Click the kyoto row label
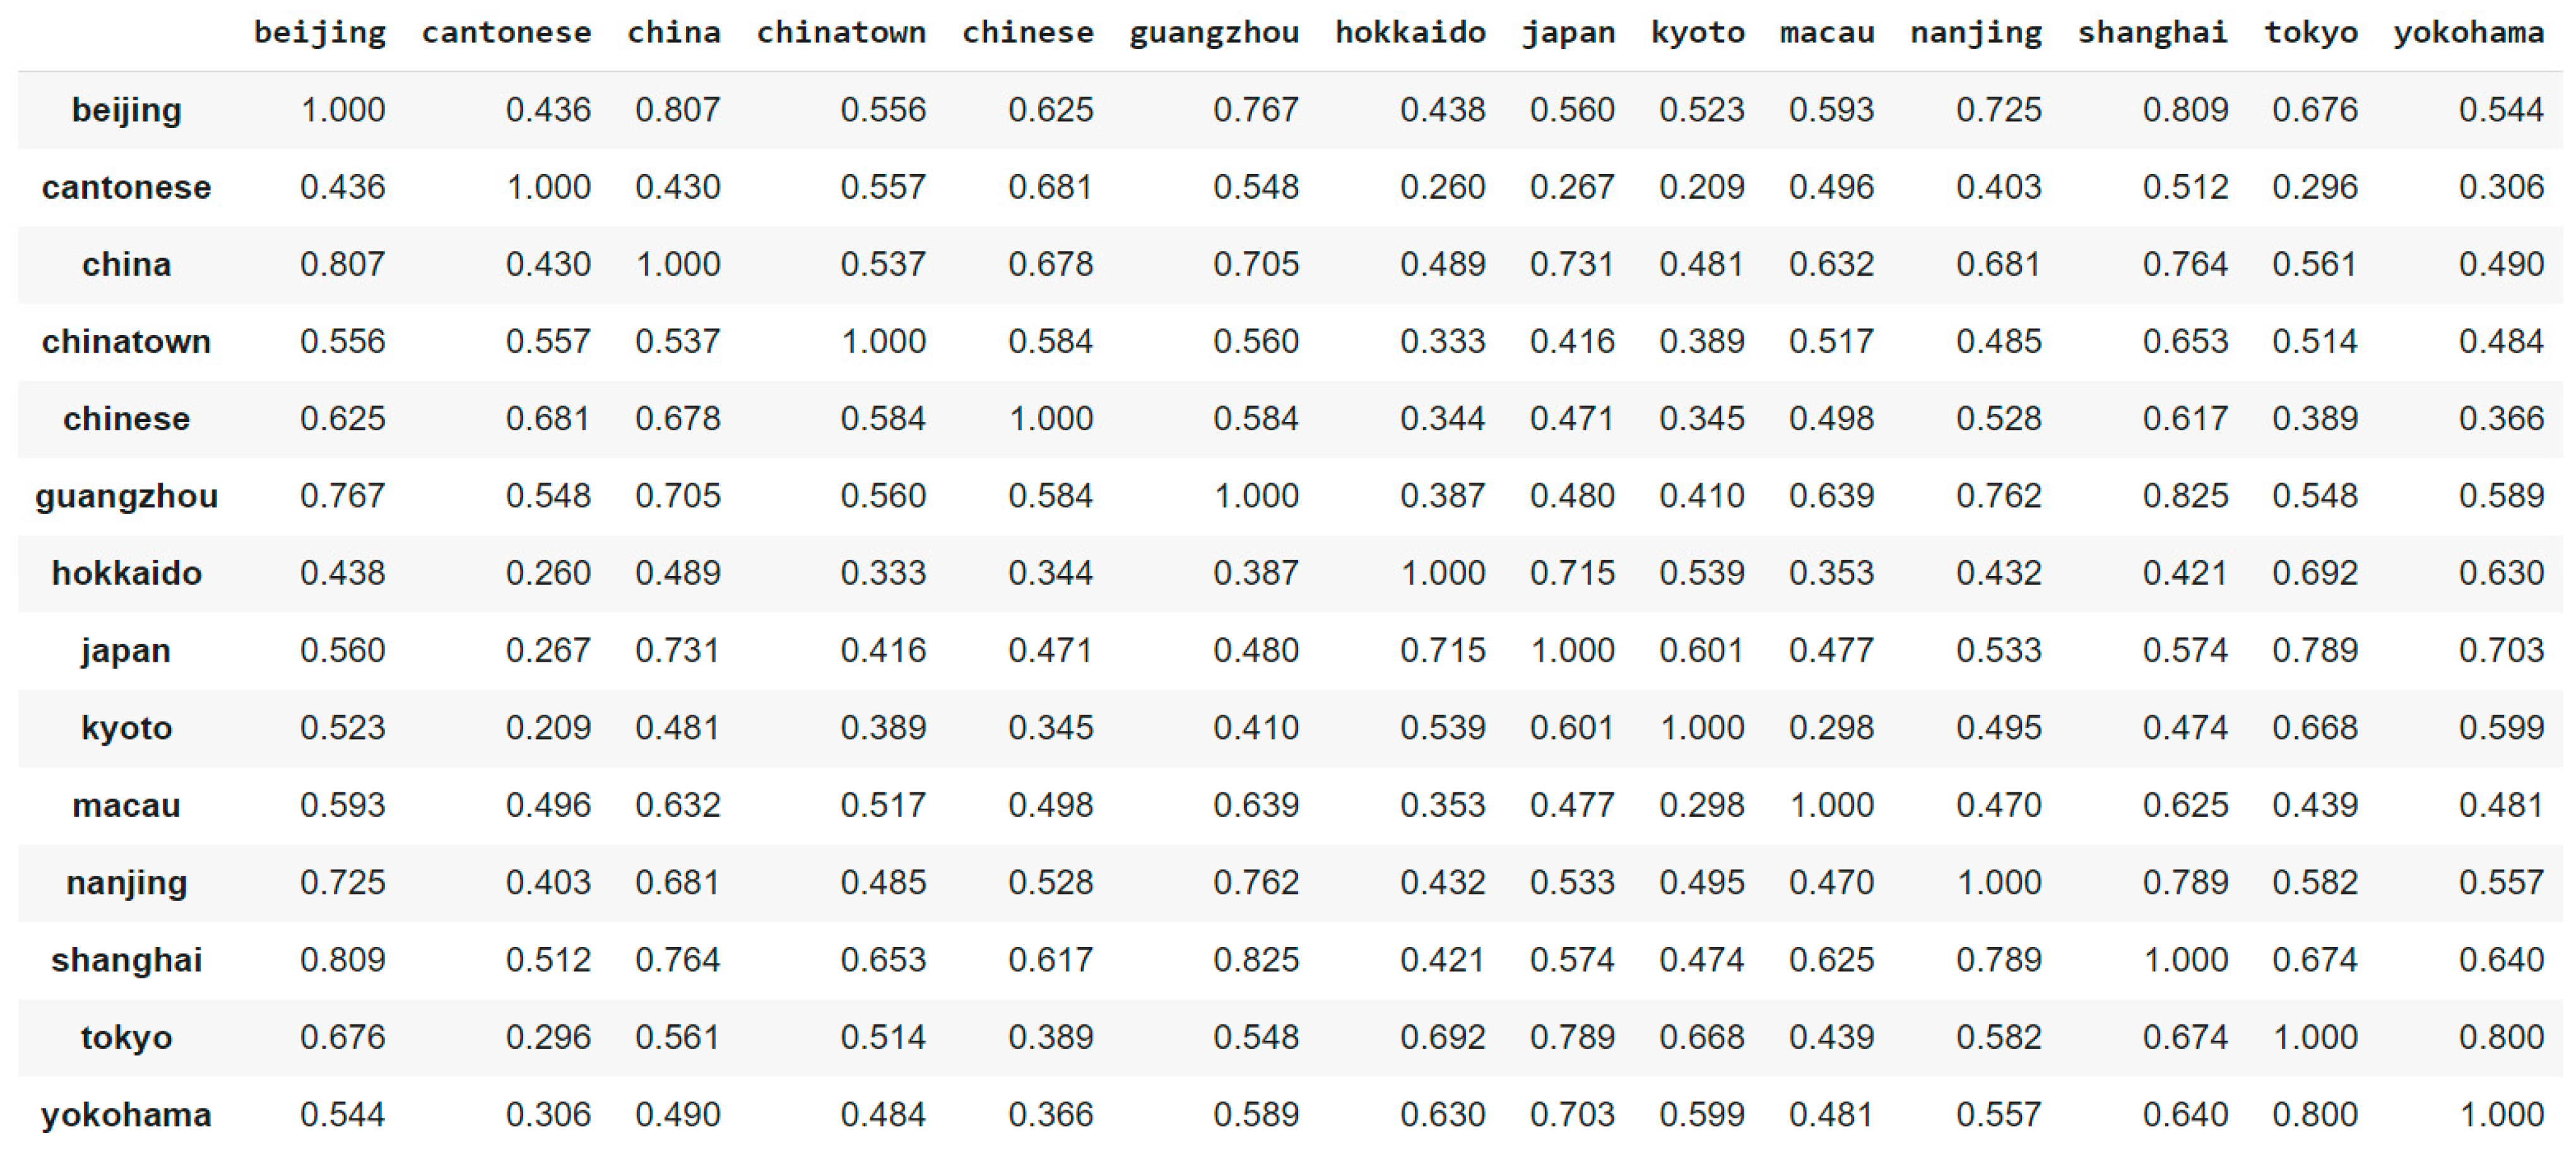 [126, 728]
